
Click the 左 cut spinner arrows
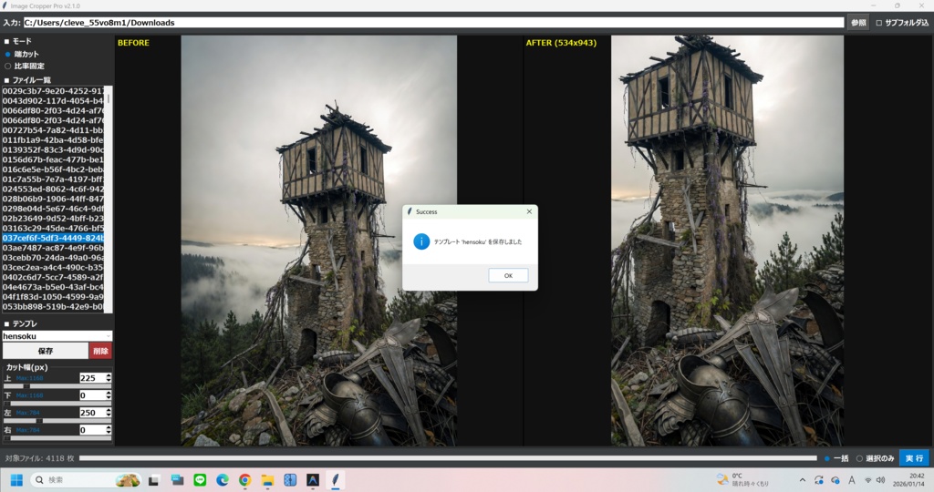(x=109, y=413)
